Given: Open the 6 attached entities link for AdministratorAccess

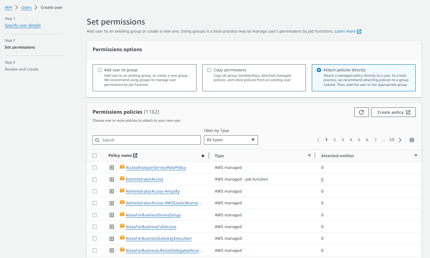Looking at the screenshot, I should (x=322, y=179).
